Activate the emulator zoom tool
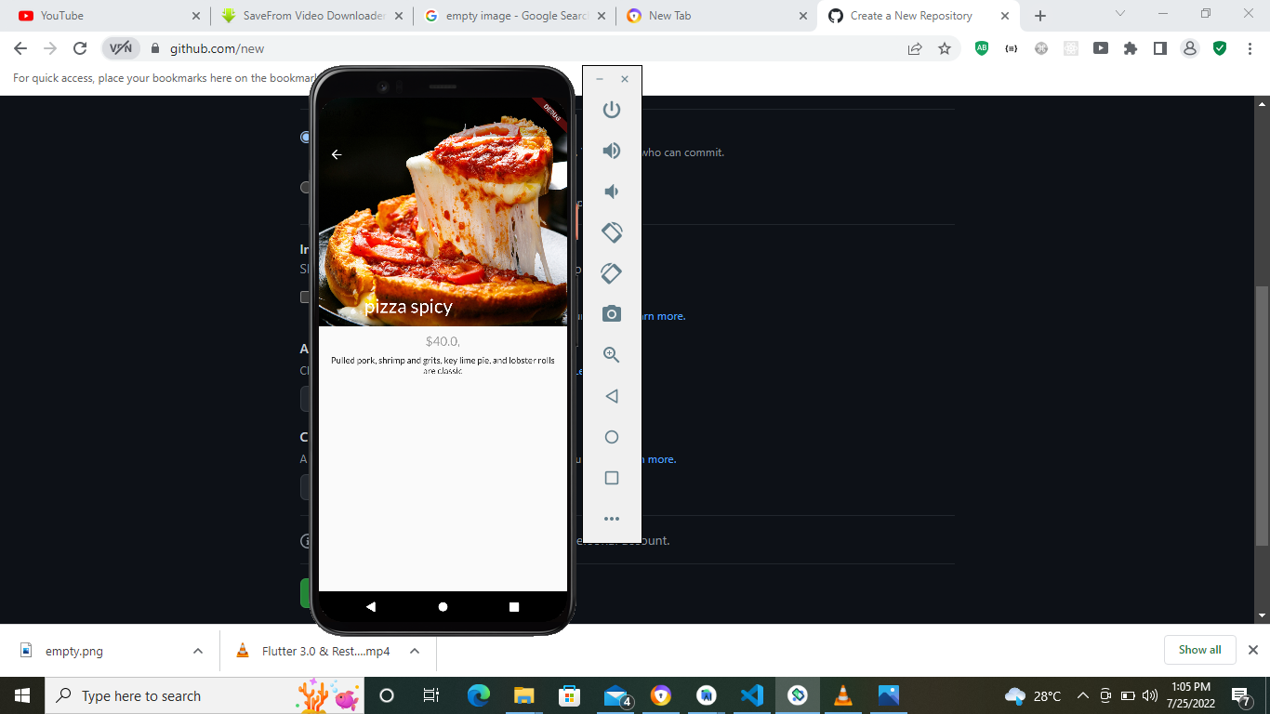Image resolution: width=1270 pixels, height=714 pixels. 611,354
